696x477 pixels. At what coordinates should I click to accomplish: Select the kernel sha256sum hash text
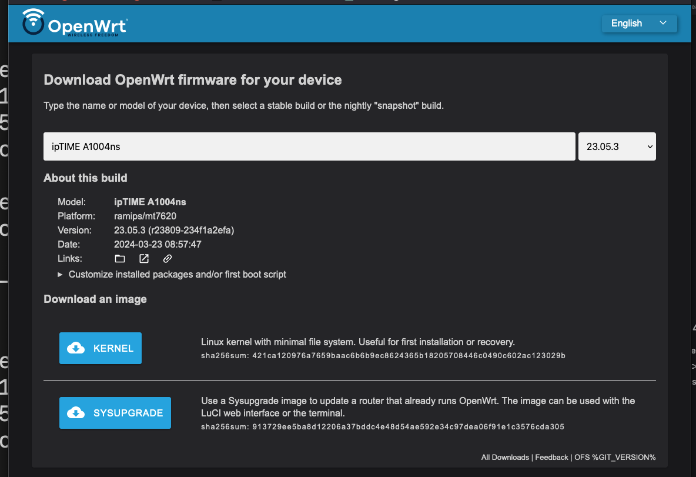[409, 356]
